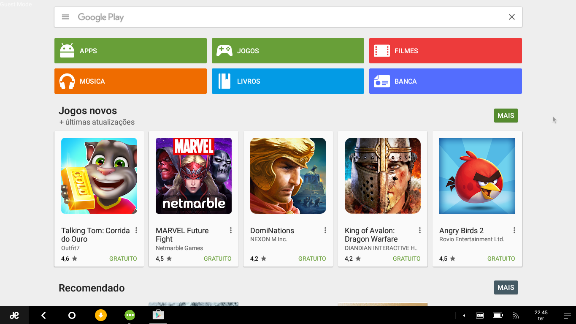This screenshot has height=324, width=576.
Task: Click the 'Recomendado' section heading
Action: click(92, 288)
